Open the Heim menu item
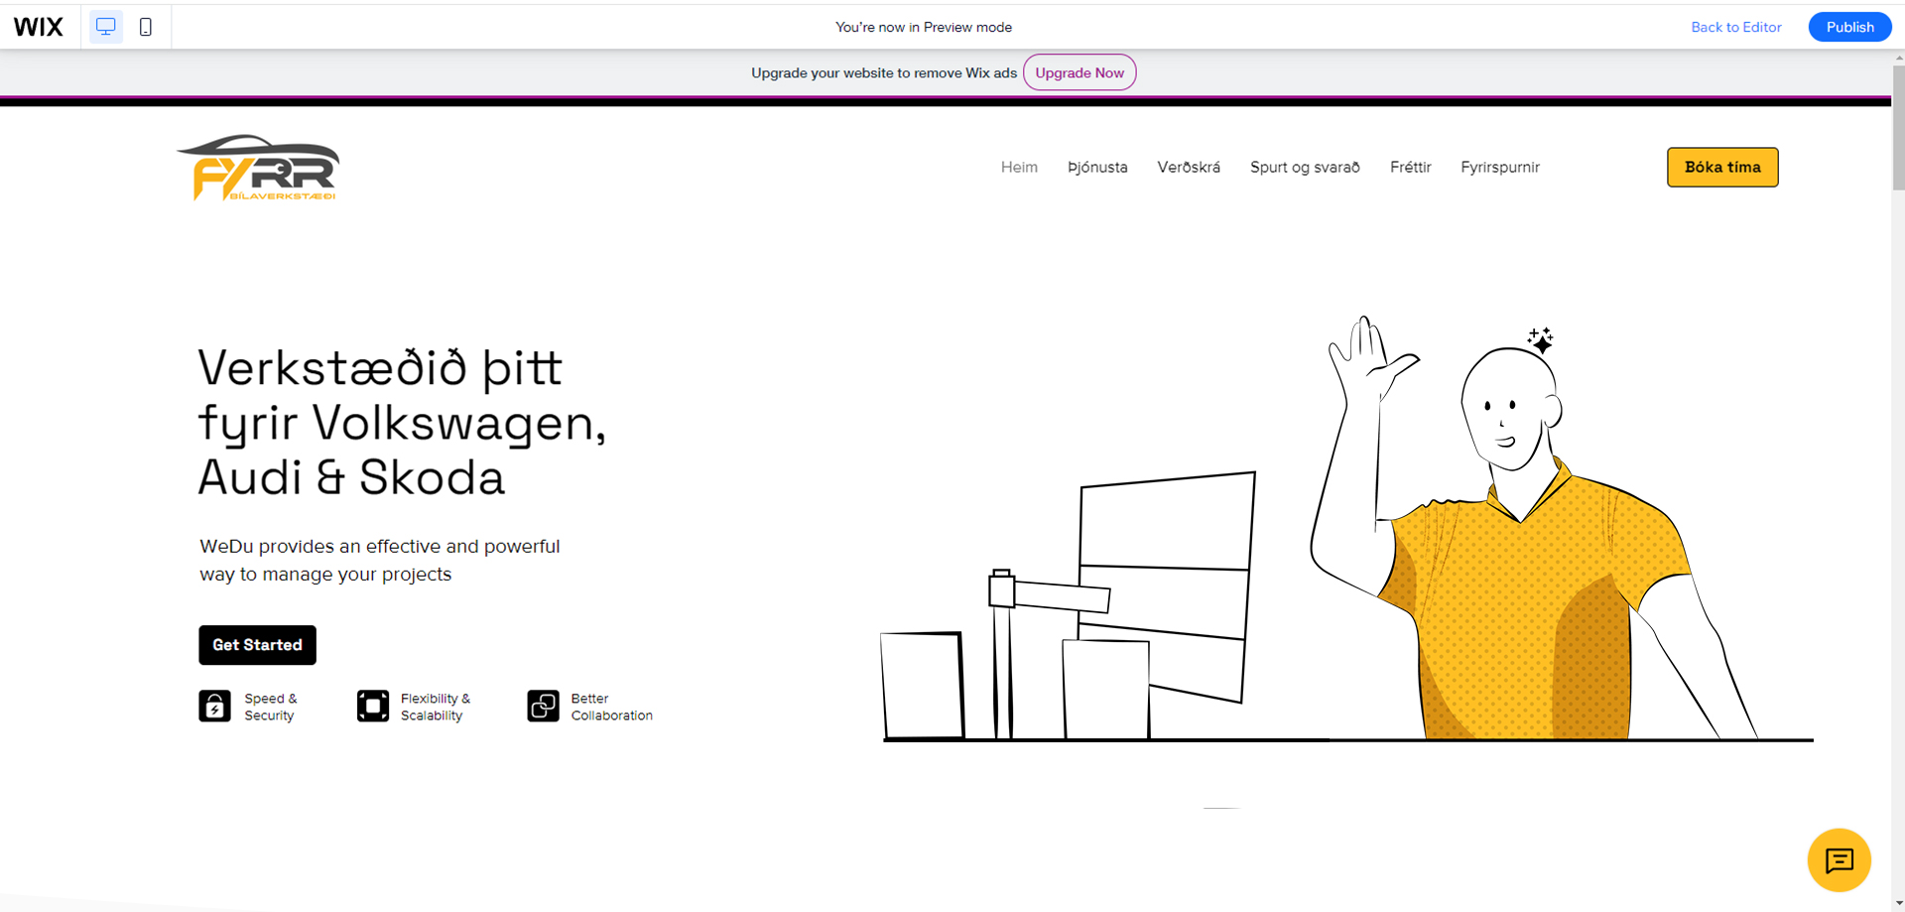The width and height of the screenshot is (1905, 912). coord(1019,167)
